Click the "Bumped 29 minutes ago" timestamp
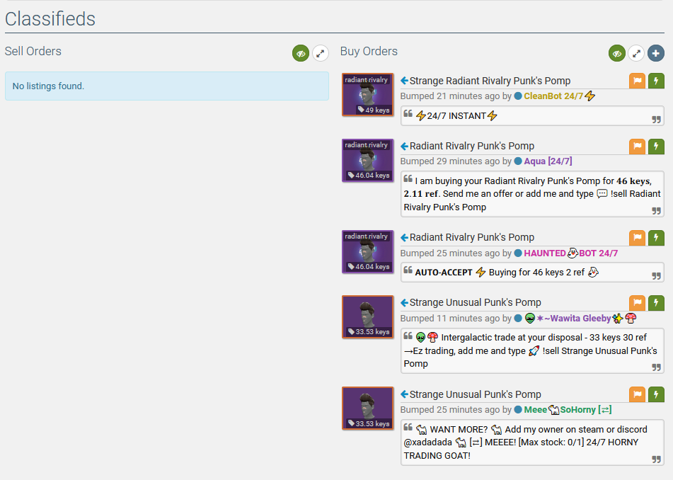Image resolution: width=673 pixels, height=480 pixels. [450, 161]
